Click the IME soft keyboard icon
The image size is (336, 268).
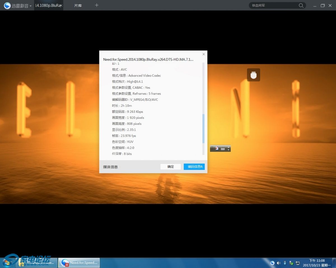[223, 149]
